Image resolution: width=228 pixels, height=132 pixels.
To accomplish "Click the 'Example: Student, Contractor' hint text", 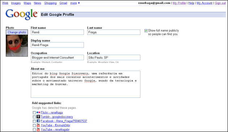I will click(47, 62).
